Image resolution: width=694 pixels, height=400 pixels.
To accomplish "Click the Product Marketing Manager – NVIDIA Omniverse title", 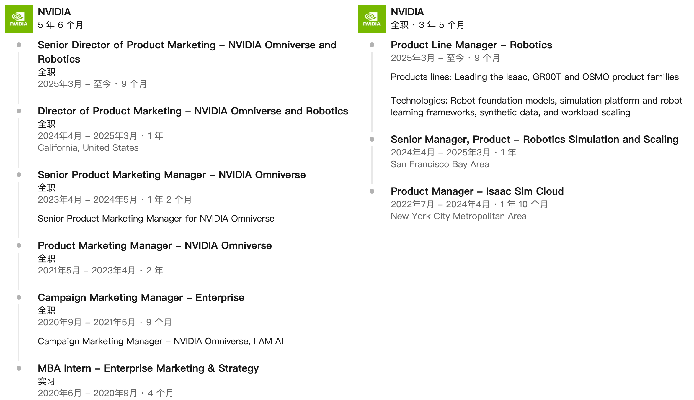I will [154, 246].
